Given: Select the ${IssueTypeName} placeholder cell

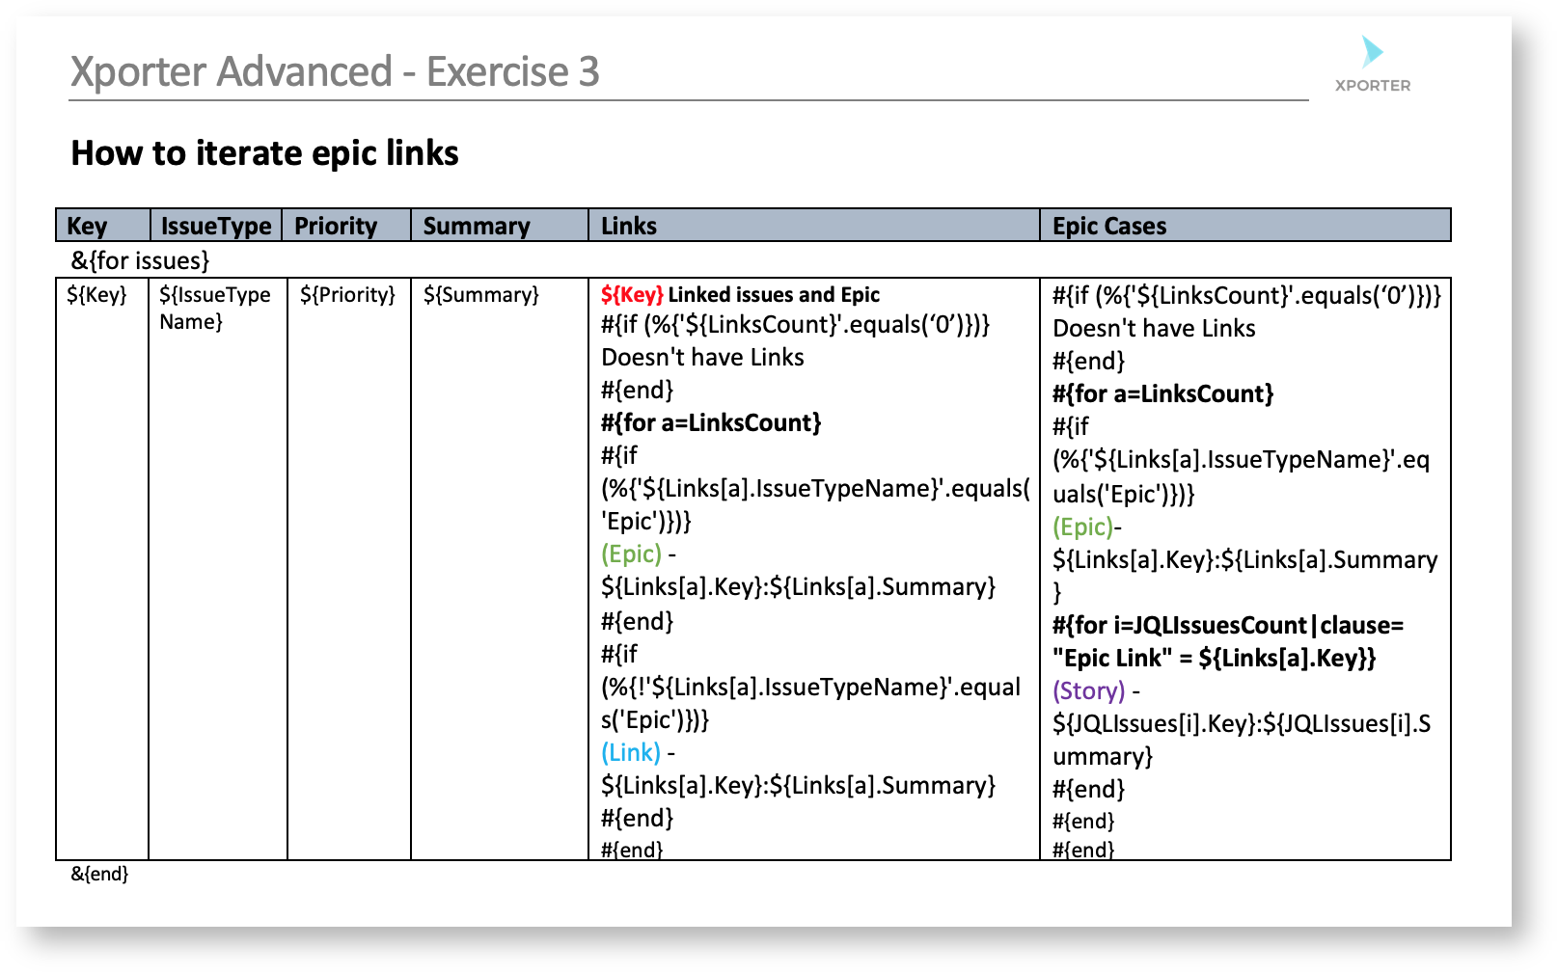Looking at the screenshot, I should 214,308.
